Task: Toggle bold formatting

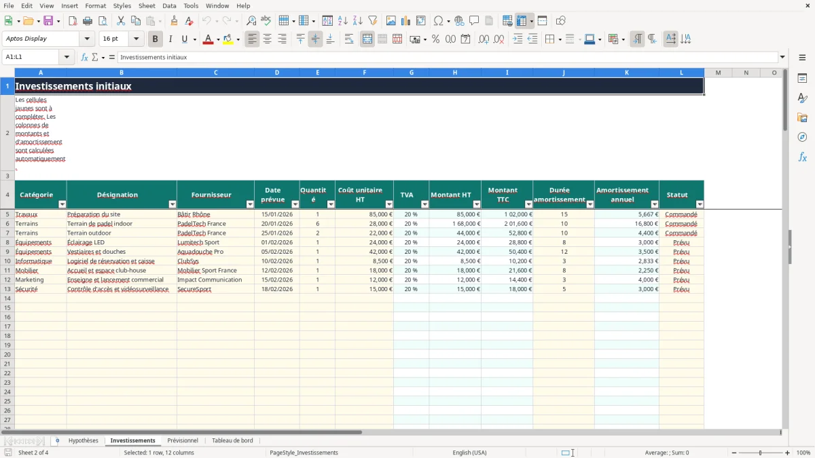Action: [156, 39]
